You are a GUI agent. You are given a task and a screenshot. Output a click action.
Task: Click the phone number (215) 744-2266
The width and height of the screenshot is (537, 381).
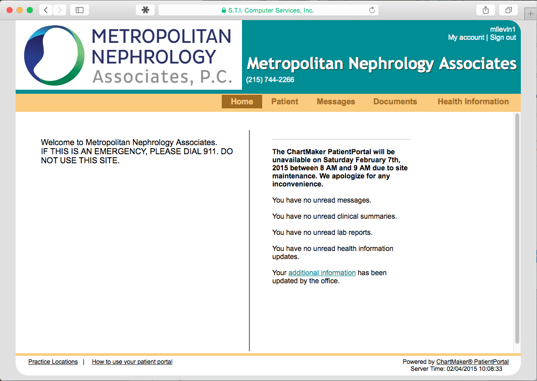coord(270,80)
